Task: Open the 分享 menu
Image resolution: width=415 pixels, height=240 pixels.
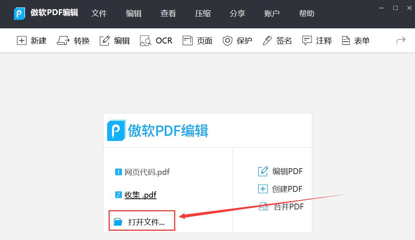Action: coord(238,14)
